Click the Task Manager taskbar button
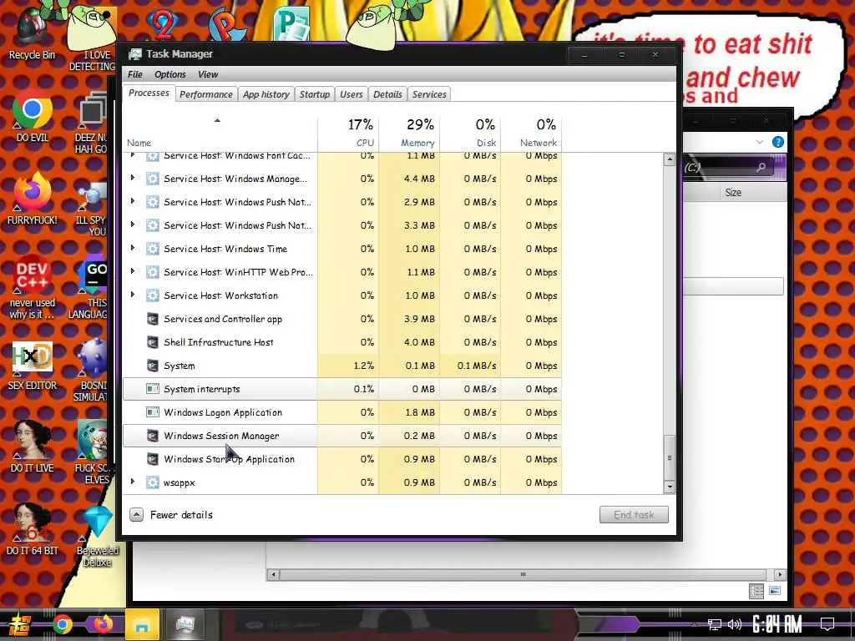855x641 pixels. tap(185, 624)
